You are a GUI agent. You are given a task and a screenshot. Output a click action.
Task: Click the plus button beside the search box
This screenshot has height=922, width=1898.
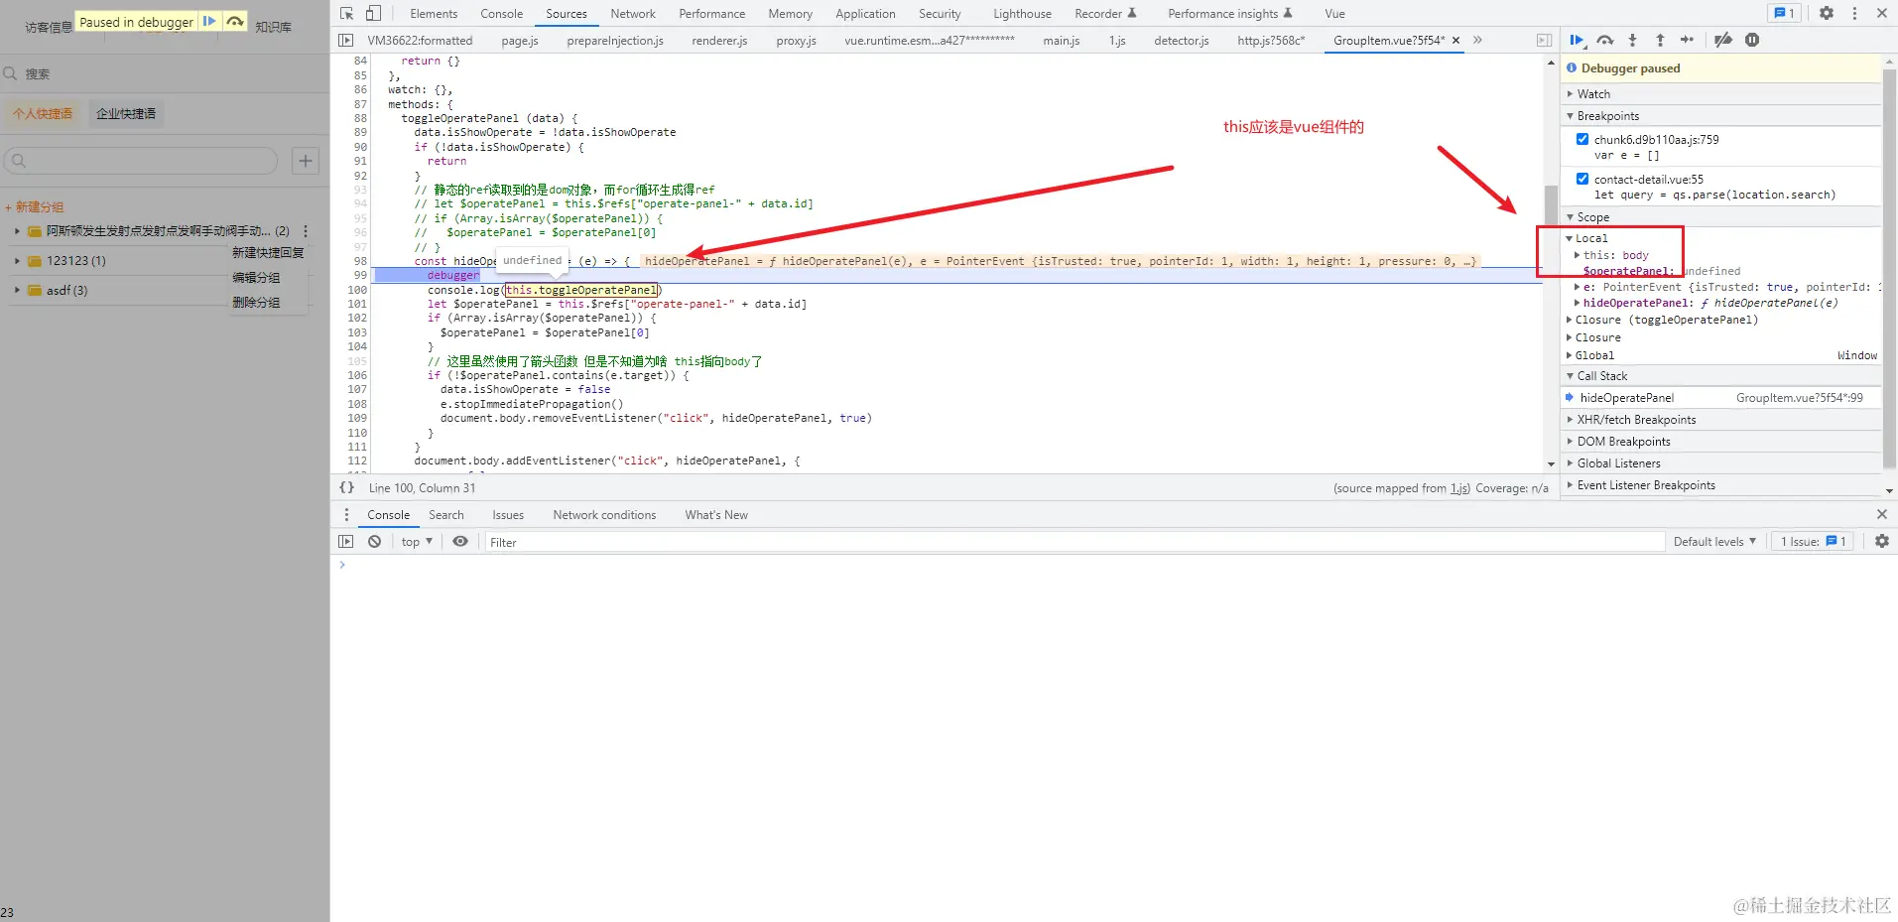[x=306, y=161]
